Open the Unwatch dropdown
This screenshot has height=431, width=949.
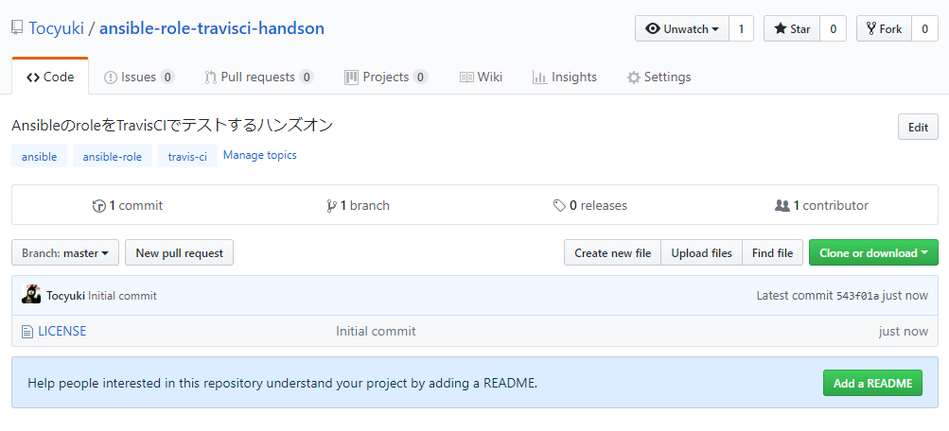[x=682, y=28]
